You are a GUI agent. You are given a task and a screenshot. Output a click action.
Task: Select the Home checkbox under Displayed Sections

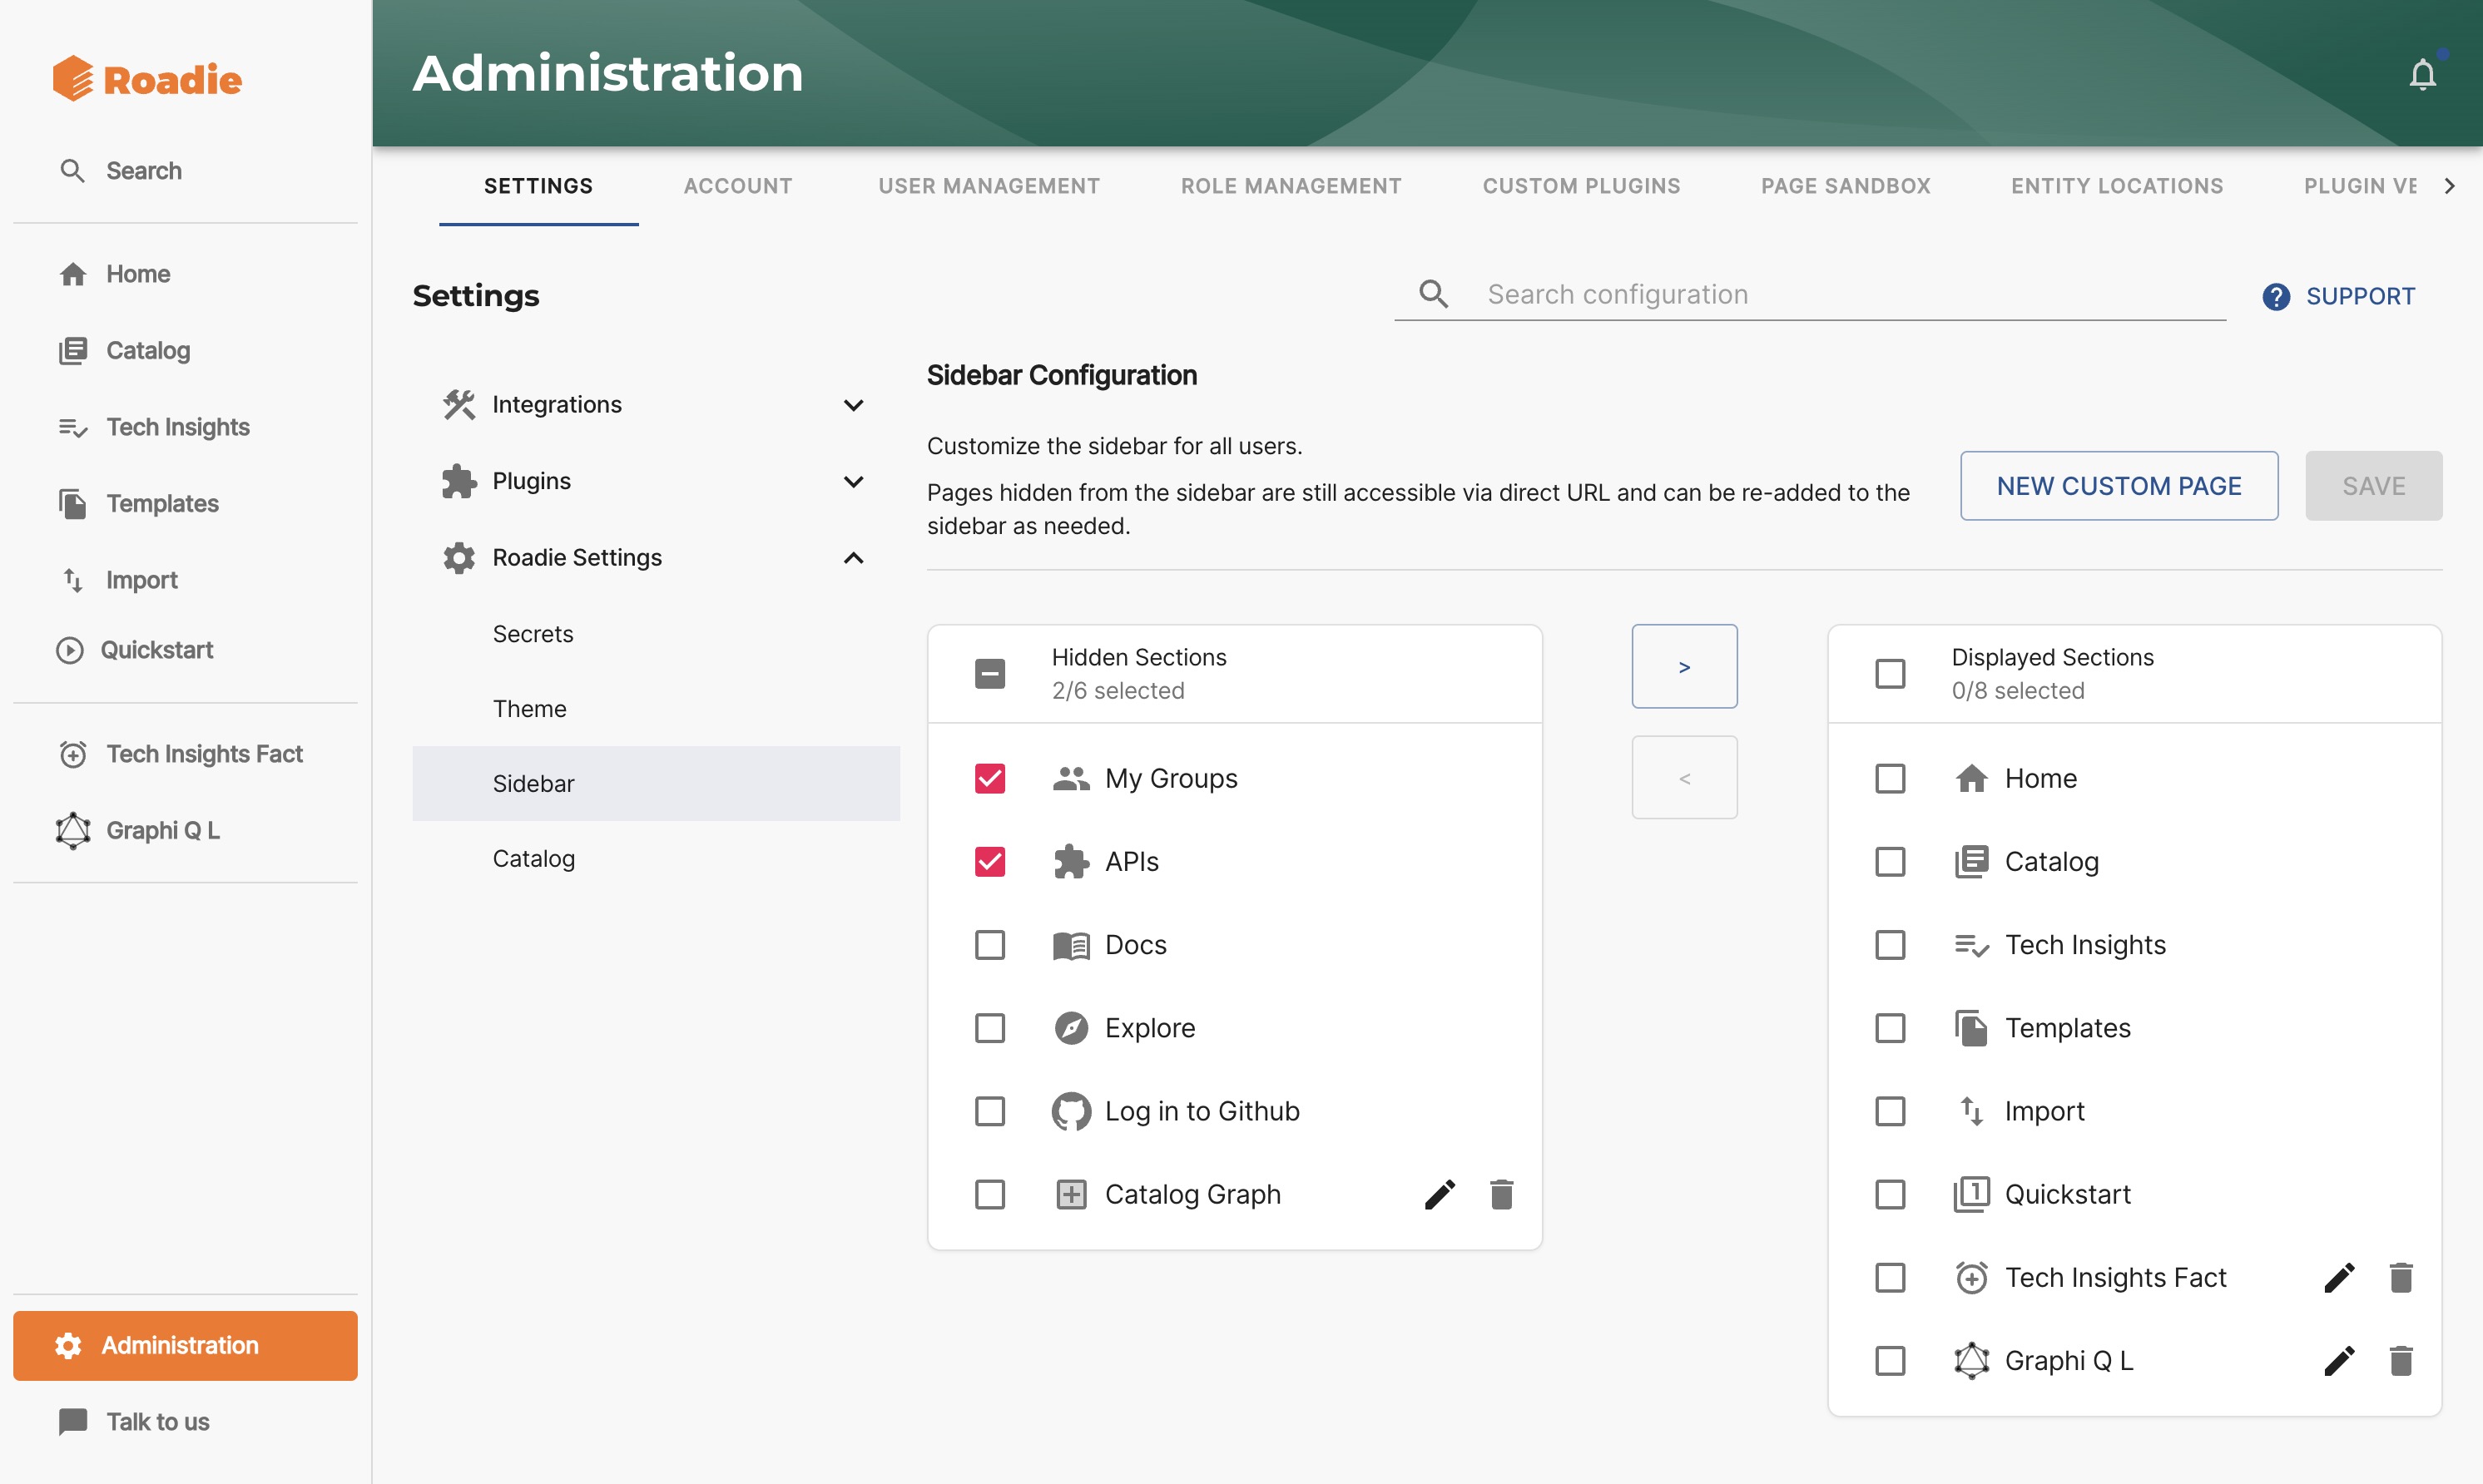pyautogui.click(x=1890, y=777)
